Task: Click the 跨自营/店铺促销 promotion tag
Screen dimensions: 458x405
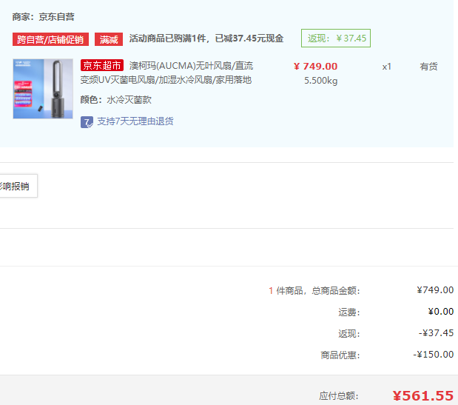Action: point(50,39)
